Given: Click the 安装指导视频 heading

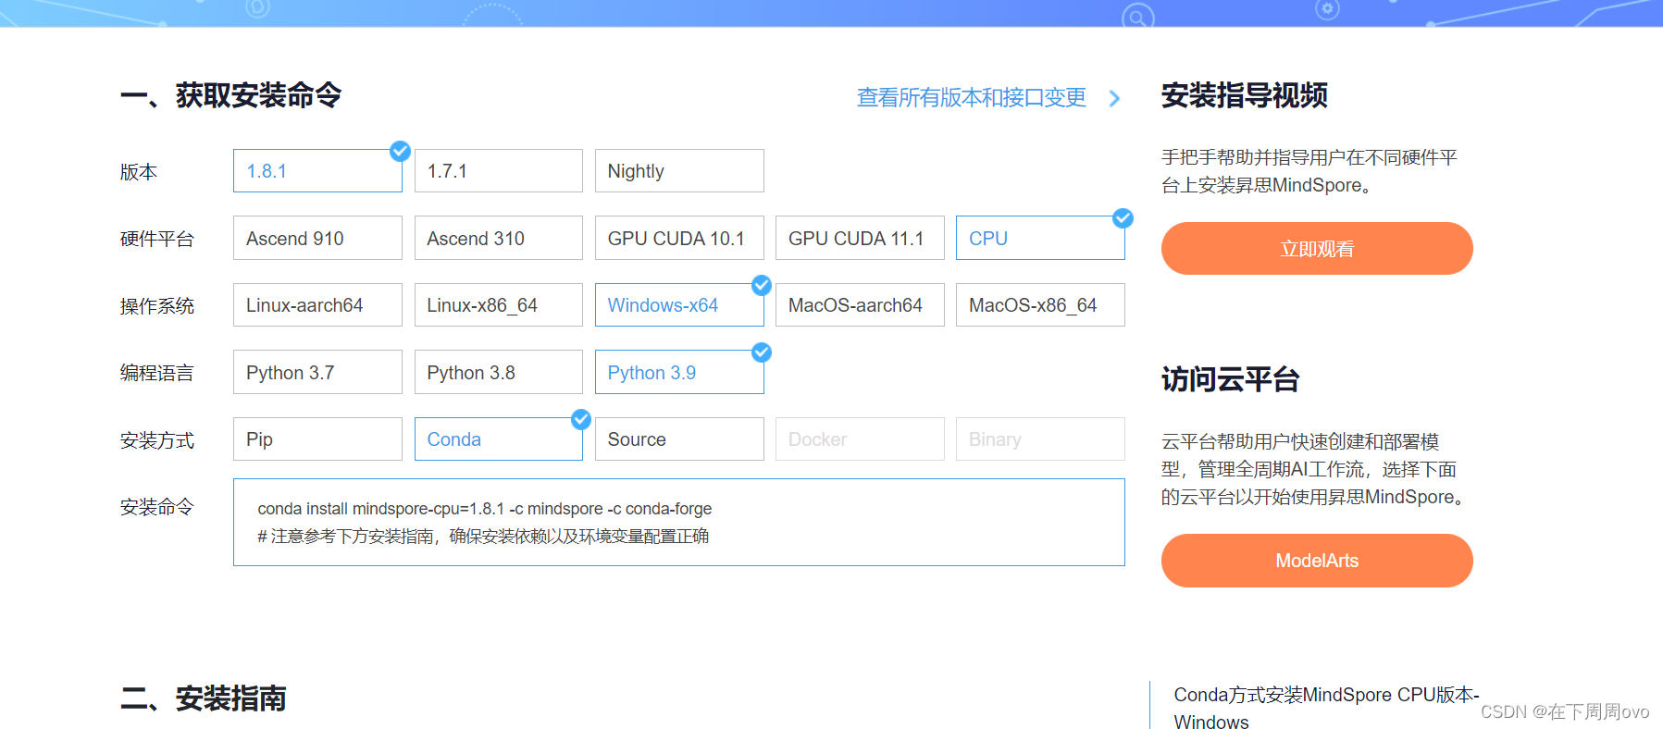Looking at the screenshot, I should point(1245,95).
